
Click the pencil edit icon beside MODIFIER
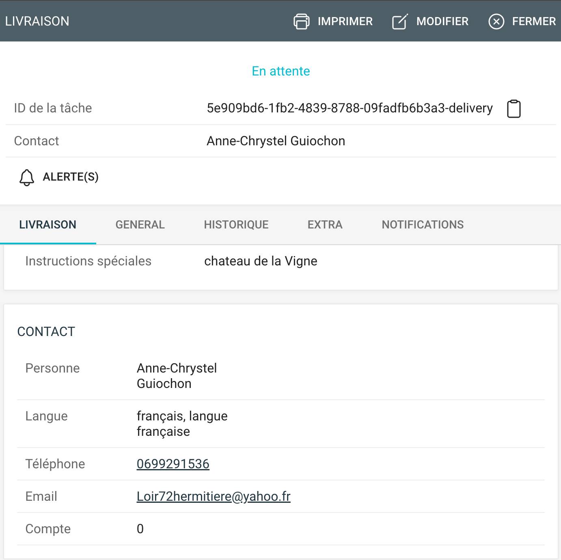click(x=399, y=22)
